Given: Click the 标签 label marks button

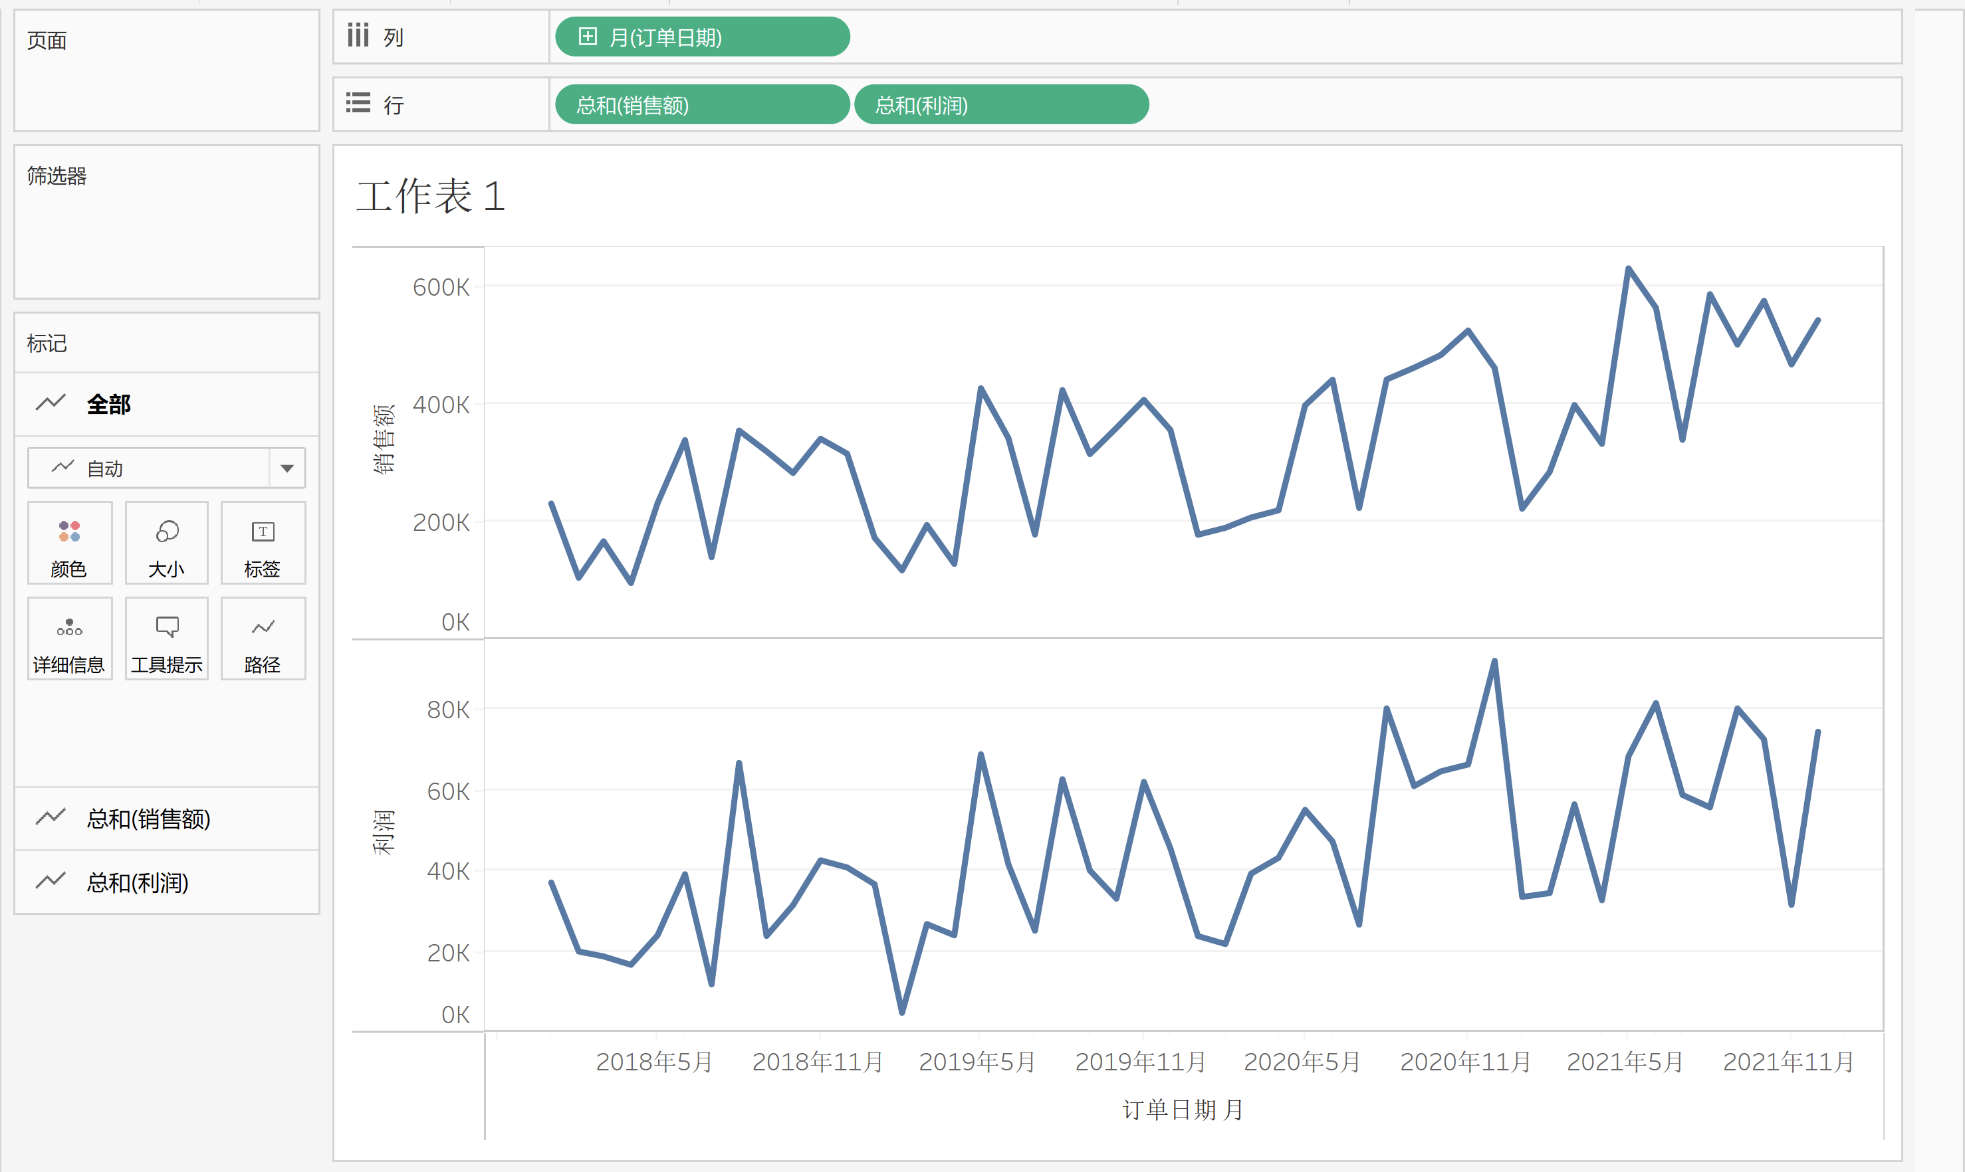Looking at the screenshot, I should (x=263, y=543).
